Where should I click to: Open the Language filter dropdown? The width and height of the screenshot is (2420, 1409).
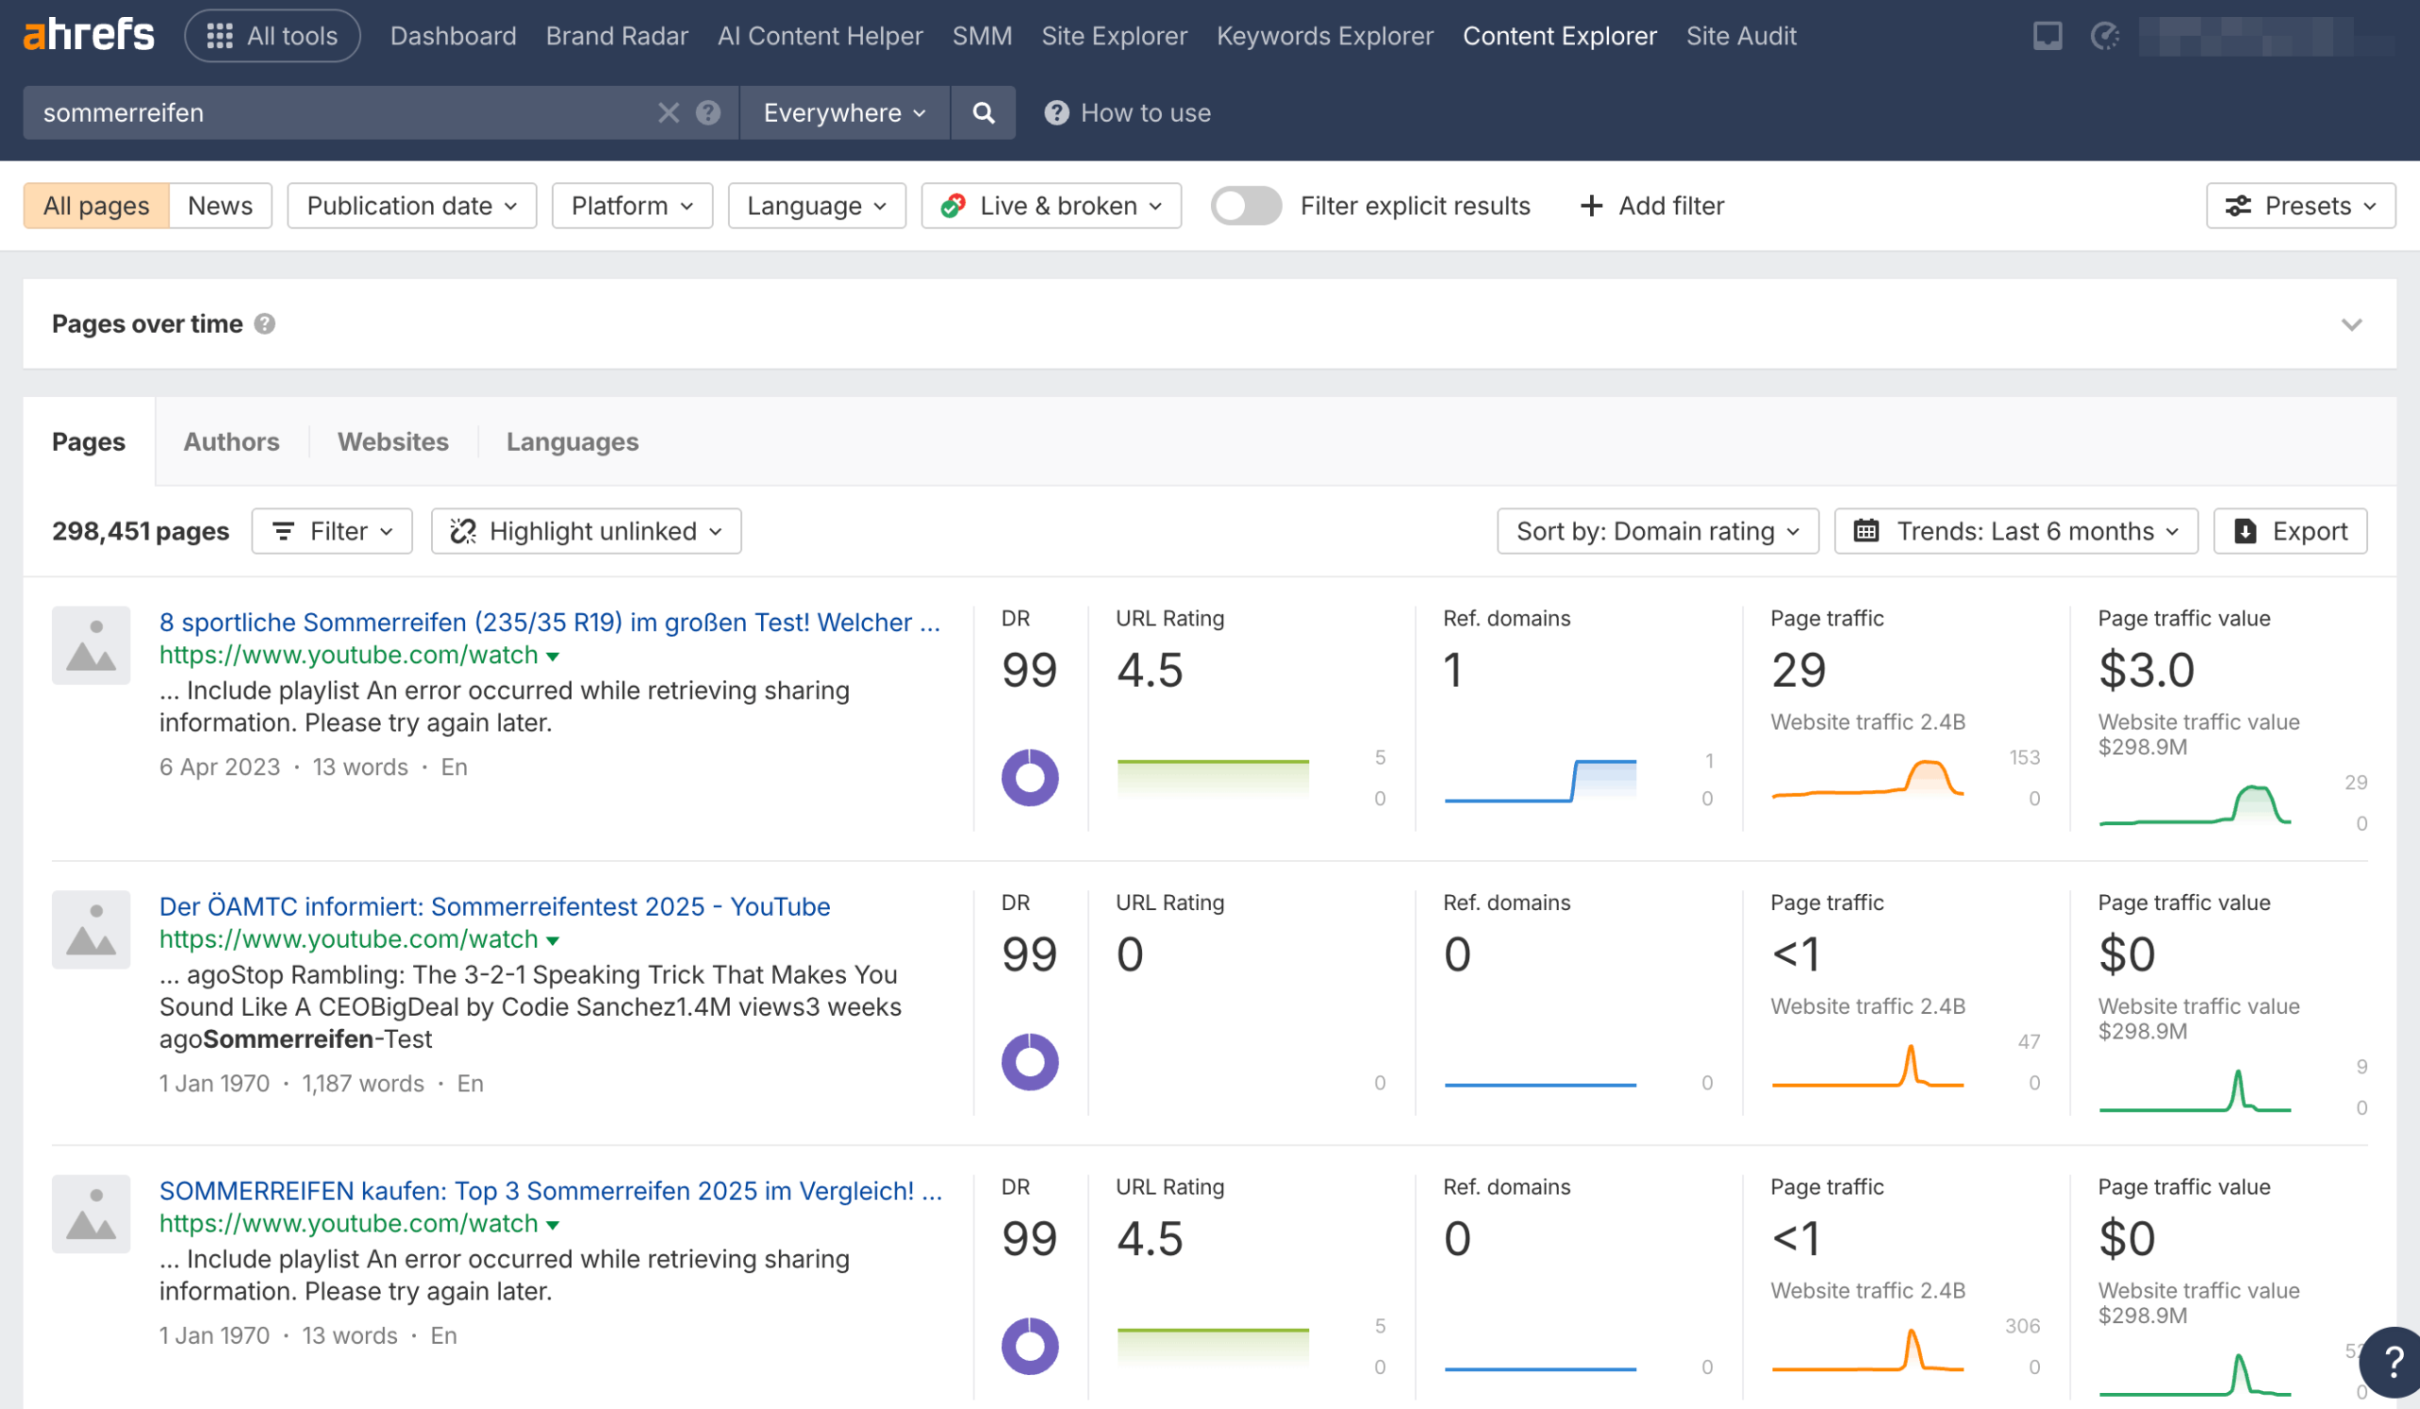(x=816, y=205)
